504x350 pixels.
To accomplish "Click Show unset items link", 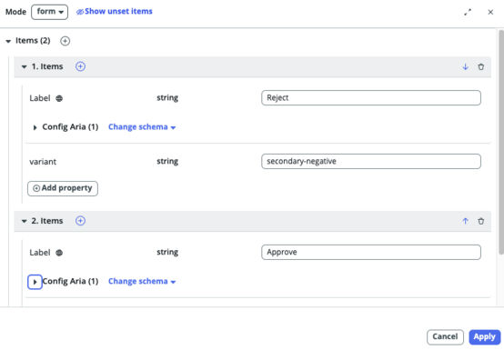I will (x=114, y=12).
